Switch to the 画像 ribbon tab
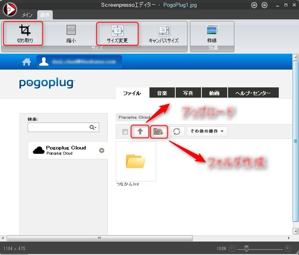Image resolution: width=299 pixels, height=255 pixels. 45,15
